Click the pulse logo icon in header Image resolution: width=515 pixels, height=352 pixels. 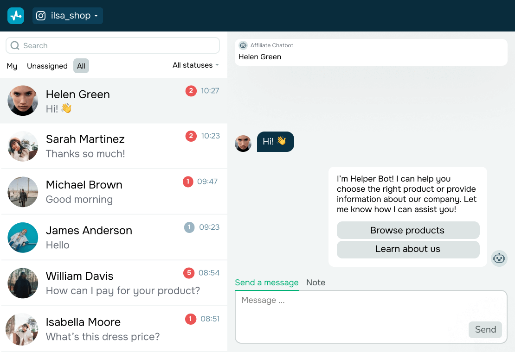(16, 16)
